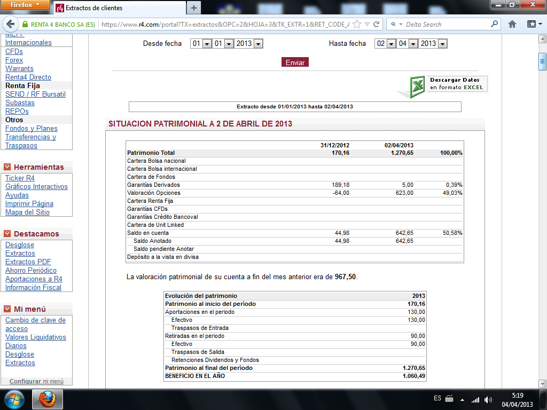Open the Forex link

14,60
